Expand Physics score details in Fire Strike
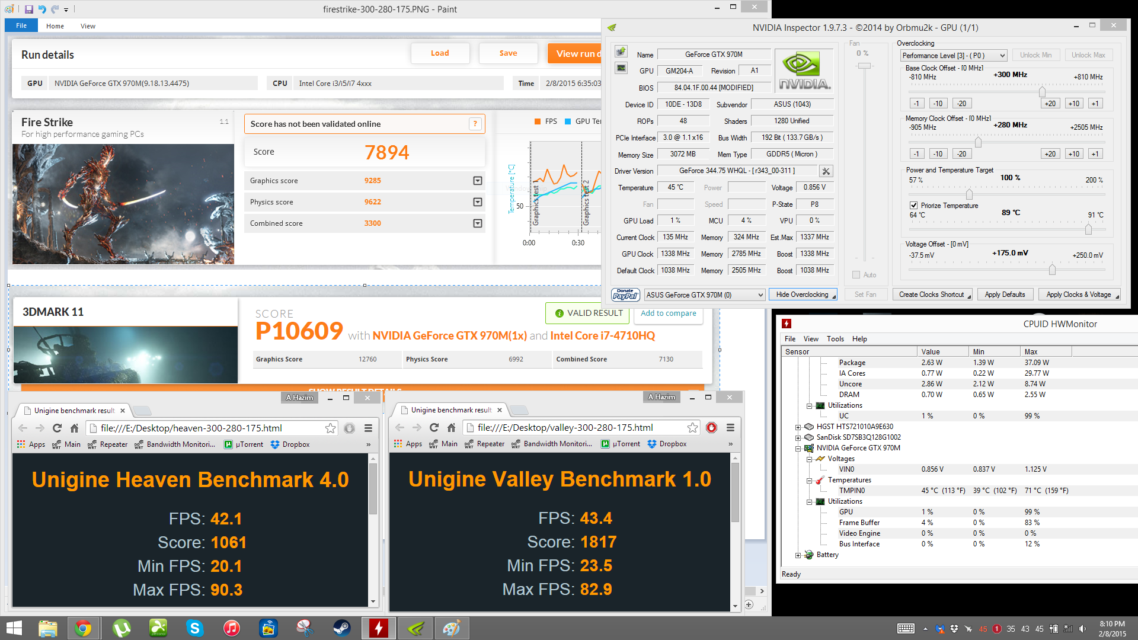This screenshot has height=640, width=1138. coord(477,202)
